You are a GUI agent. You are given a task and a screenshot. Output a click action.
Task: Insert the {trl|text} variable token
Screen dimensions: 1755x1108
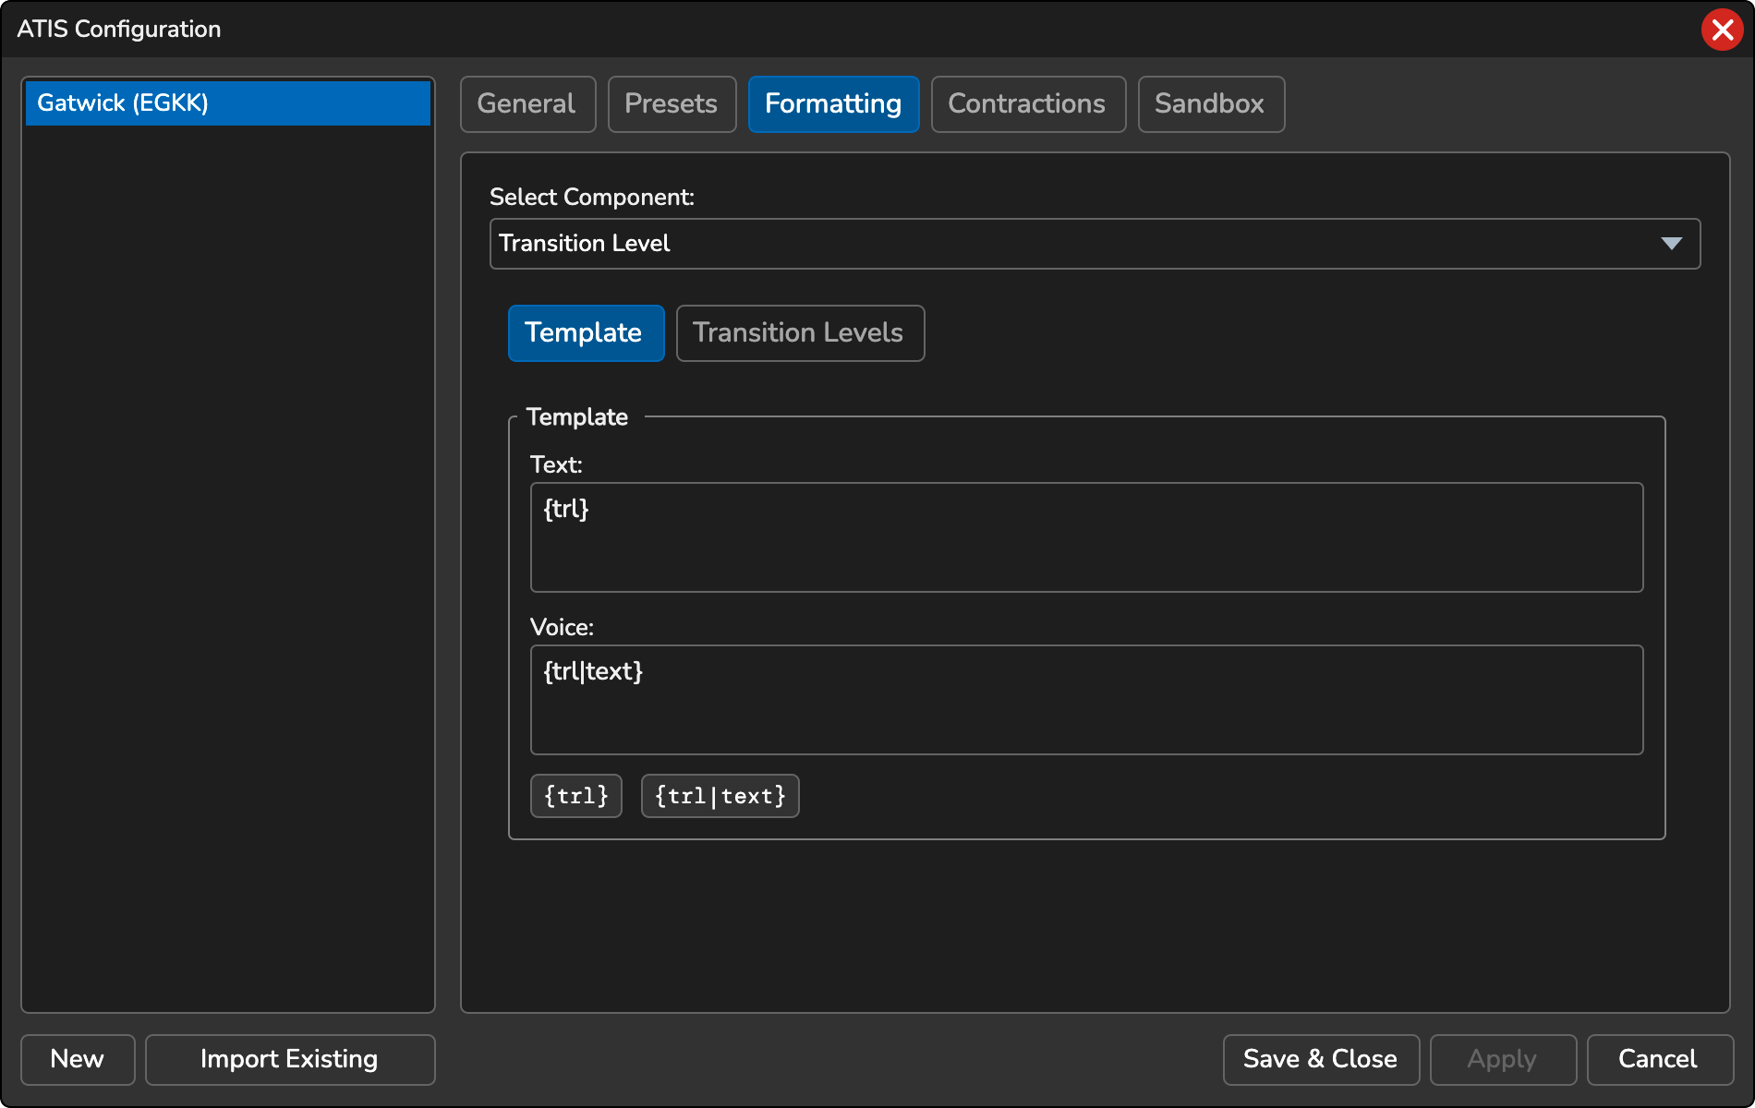click(x=720, y=796)
